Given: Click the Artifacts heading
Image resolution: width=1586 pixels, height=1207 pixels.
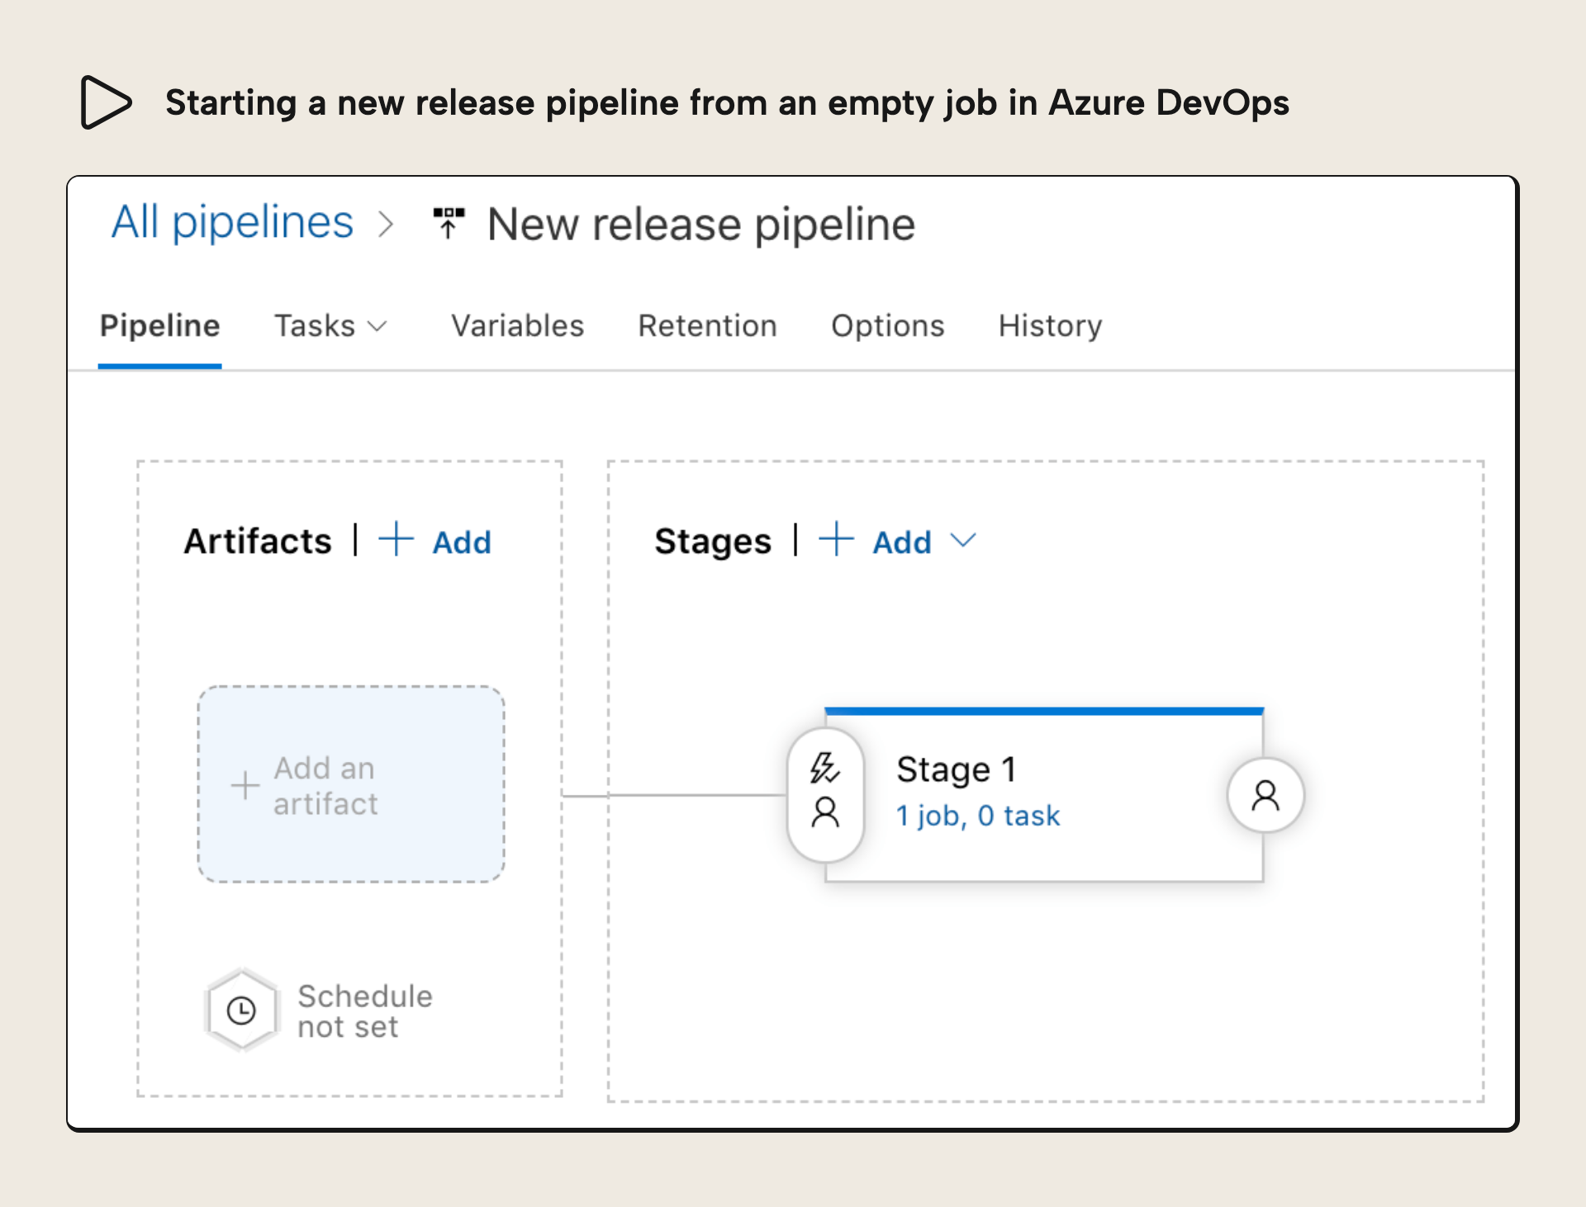Looking at the screenshot, I should tap(258, 542).
